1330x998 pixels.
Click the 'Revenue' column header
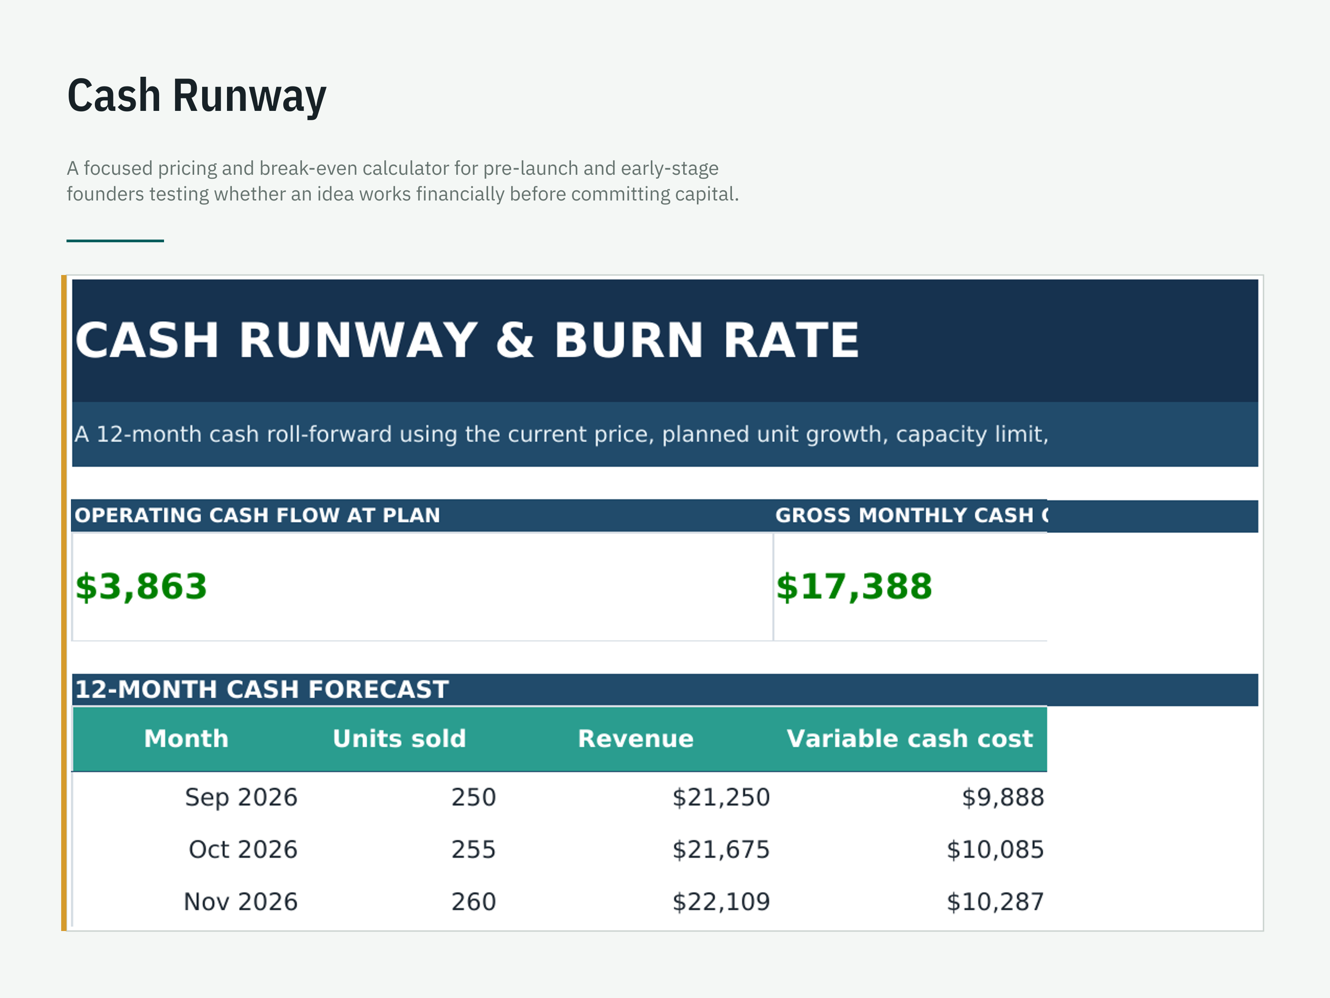point(636,739)
